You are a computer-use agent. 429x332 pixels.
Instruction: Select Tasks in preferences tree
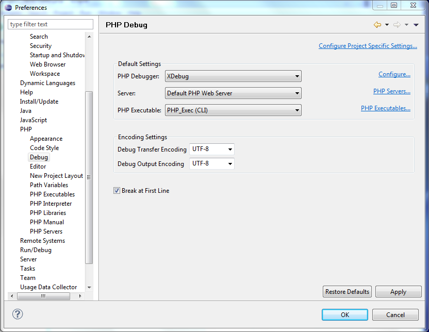28,269
